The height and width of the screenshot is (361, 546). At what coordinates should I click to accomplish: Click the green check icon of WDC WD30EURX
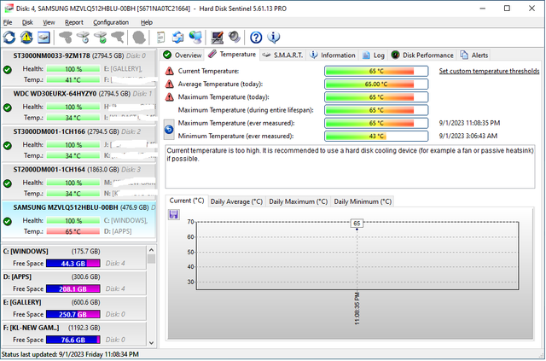pos(8,108)
